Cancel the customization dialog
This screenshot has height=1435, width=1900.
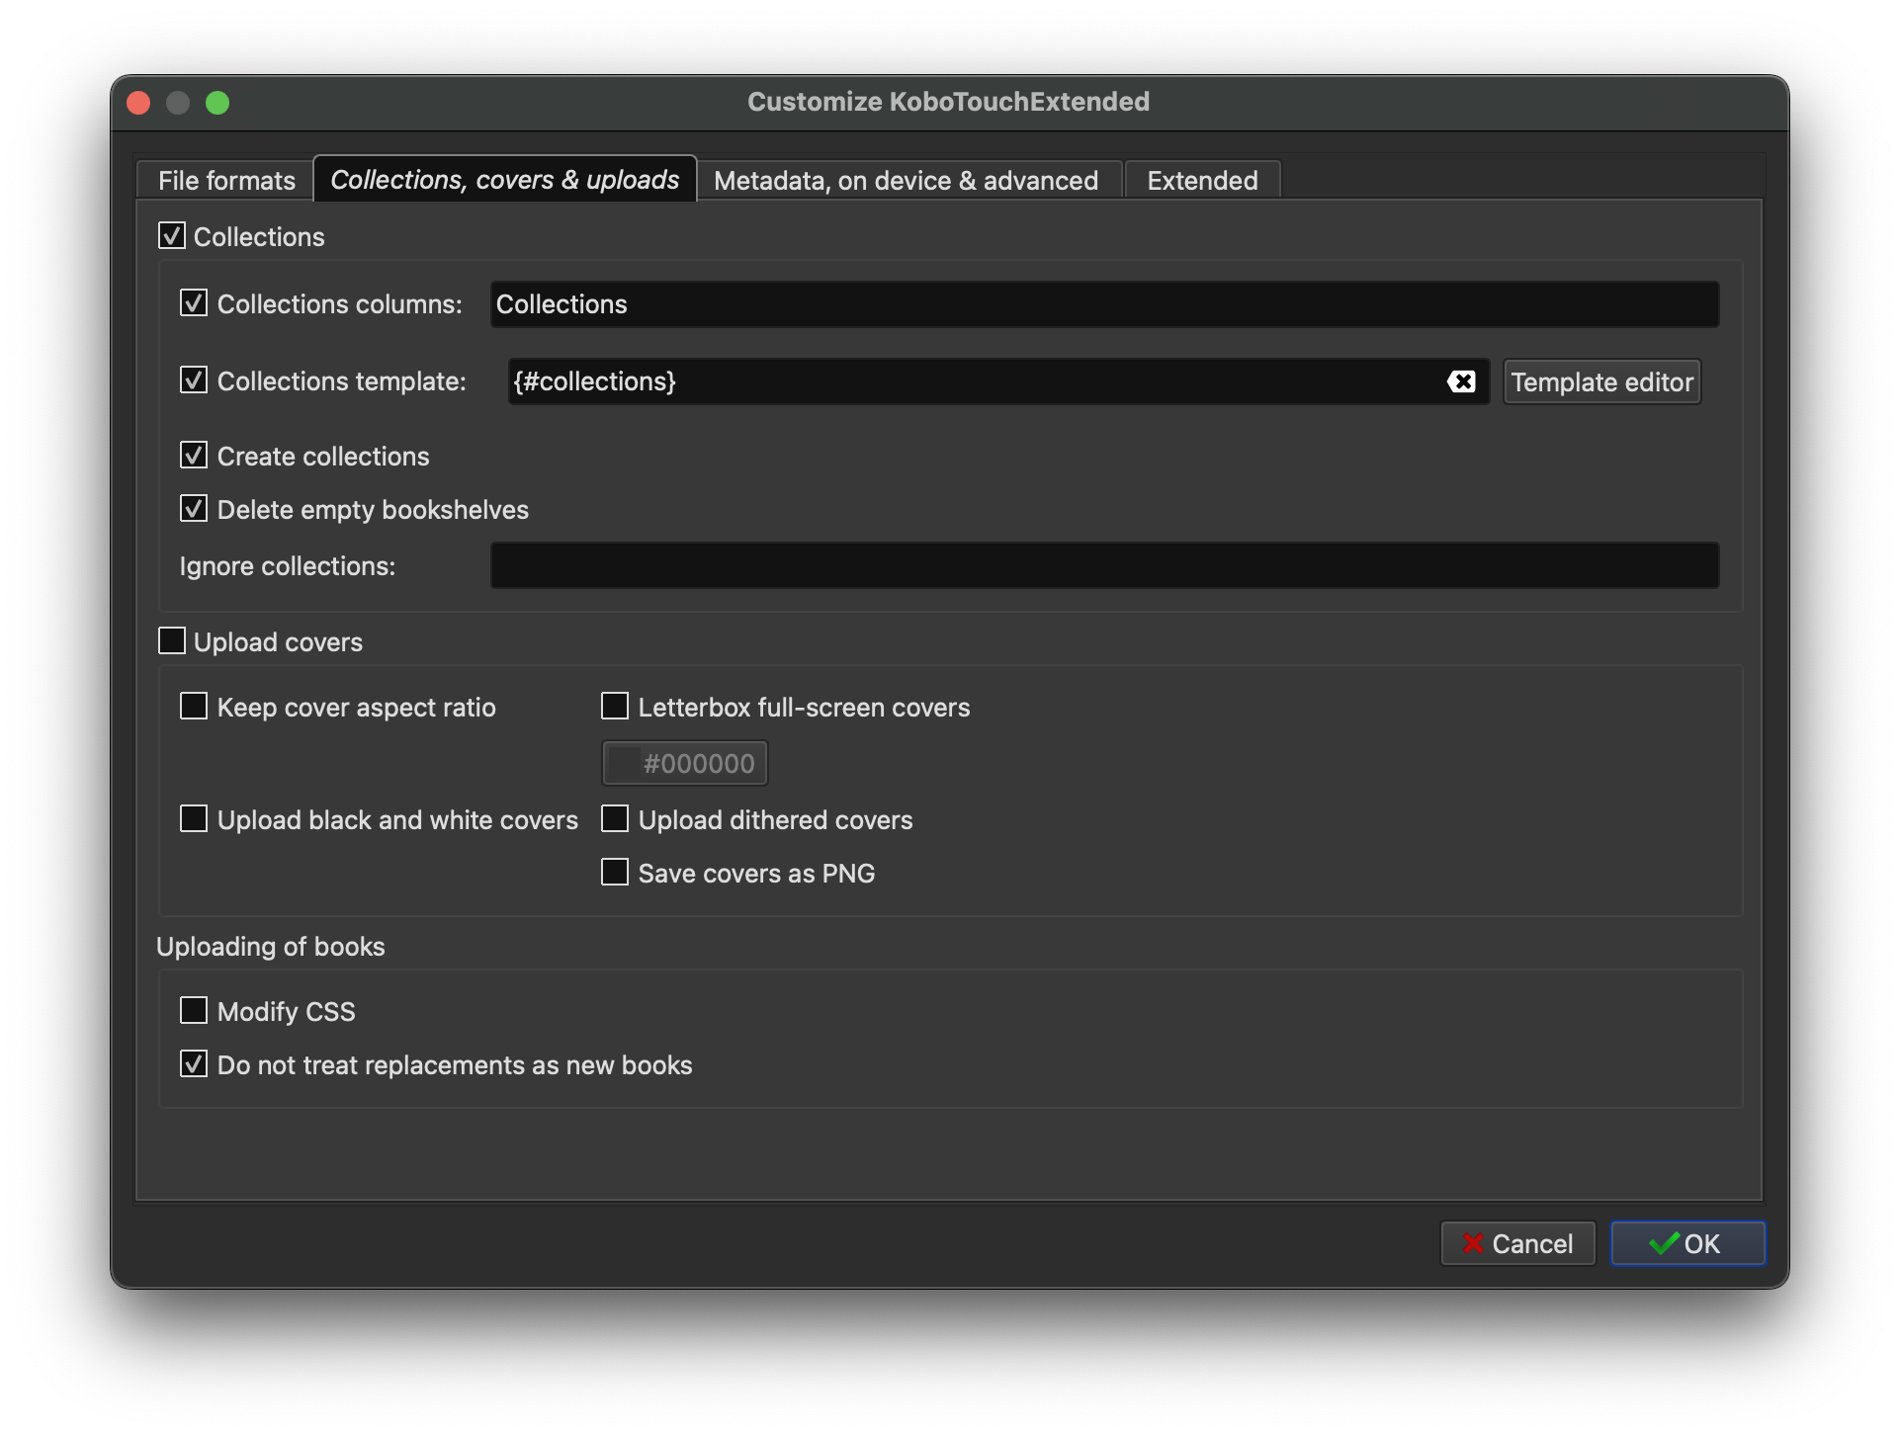(x=1517, y=1243)
